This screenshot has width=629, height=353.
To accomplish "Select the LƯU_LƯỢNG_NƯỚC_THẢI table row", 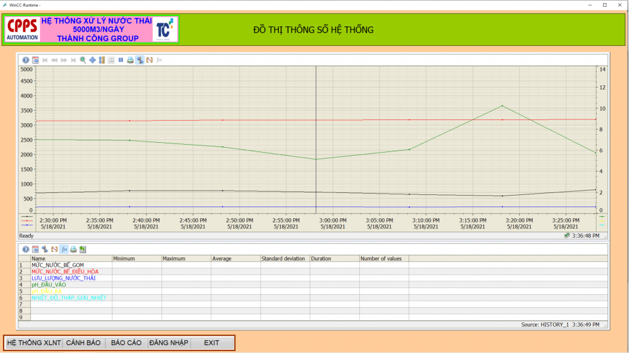I will pyautogui.click(x=64, y=278).
